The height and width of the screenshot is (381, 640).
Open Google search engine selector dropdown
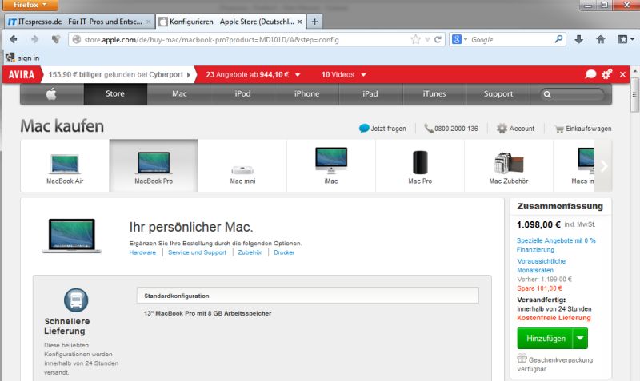[466, 39]
